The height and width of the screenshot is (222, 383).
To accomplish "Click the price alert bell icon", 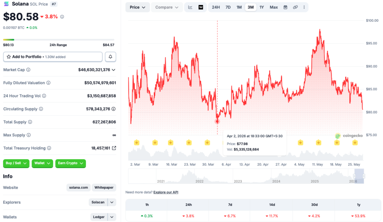I will click(110, 57).
